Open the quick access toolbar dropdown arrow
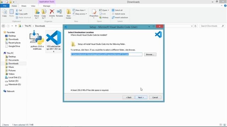The image size is (227, 127). click(x=14, y=2)
